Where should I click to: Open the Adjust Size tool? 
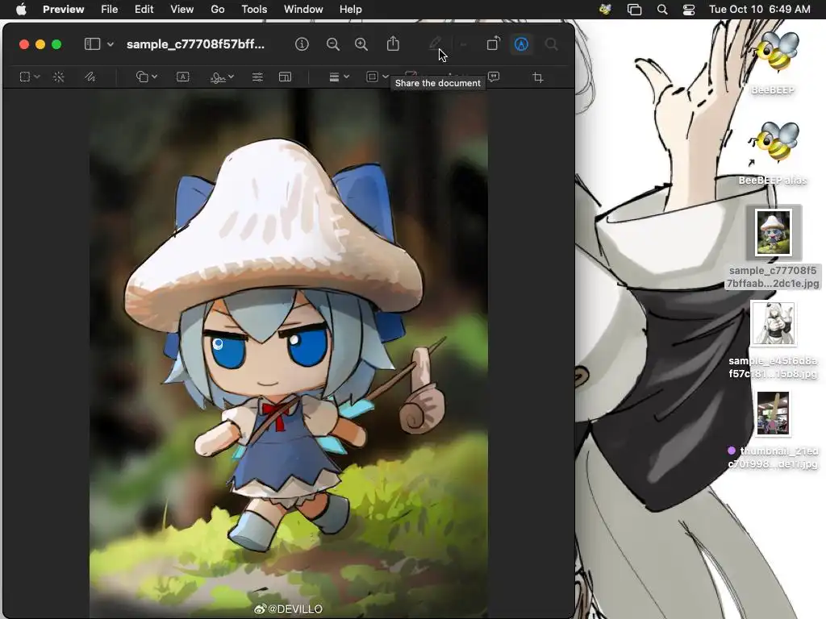point(285,77)
